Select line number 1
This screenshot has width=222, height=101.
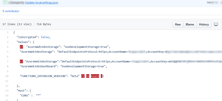(x=8, y=32)
